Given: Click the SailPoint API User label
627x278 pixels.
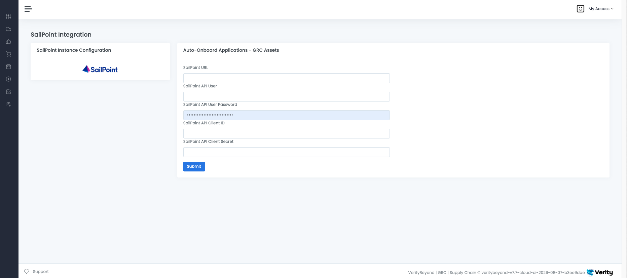Looking at the screenshot, I should (200, 86).
